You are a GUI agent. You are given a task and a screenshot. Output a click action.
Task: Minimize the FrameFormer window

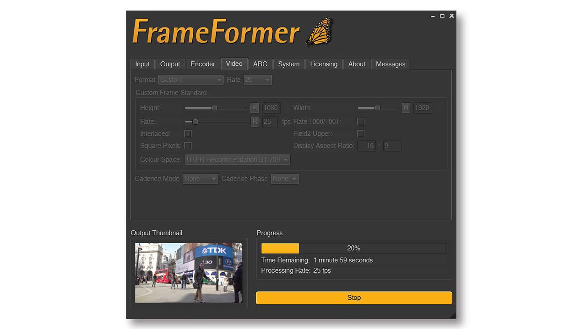pyautogui.click(x=433, y=16)
